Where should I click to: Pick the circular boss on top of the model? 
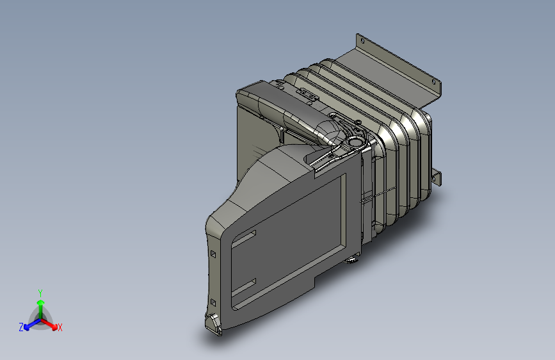[x=354, y=142]
